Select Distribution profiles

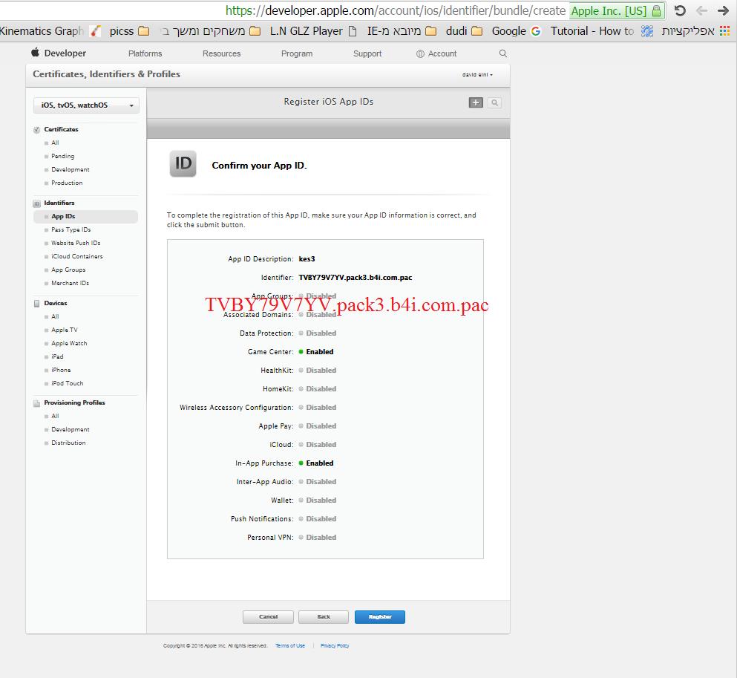click(x=68, y=443)
